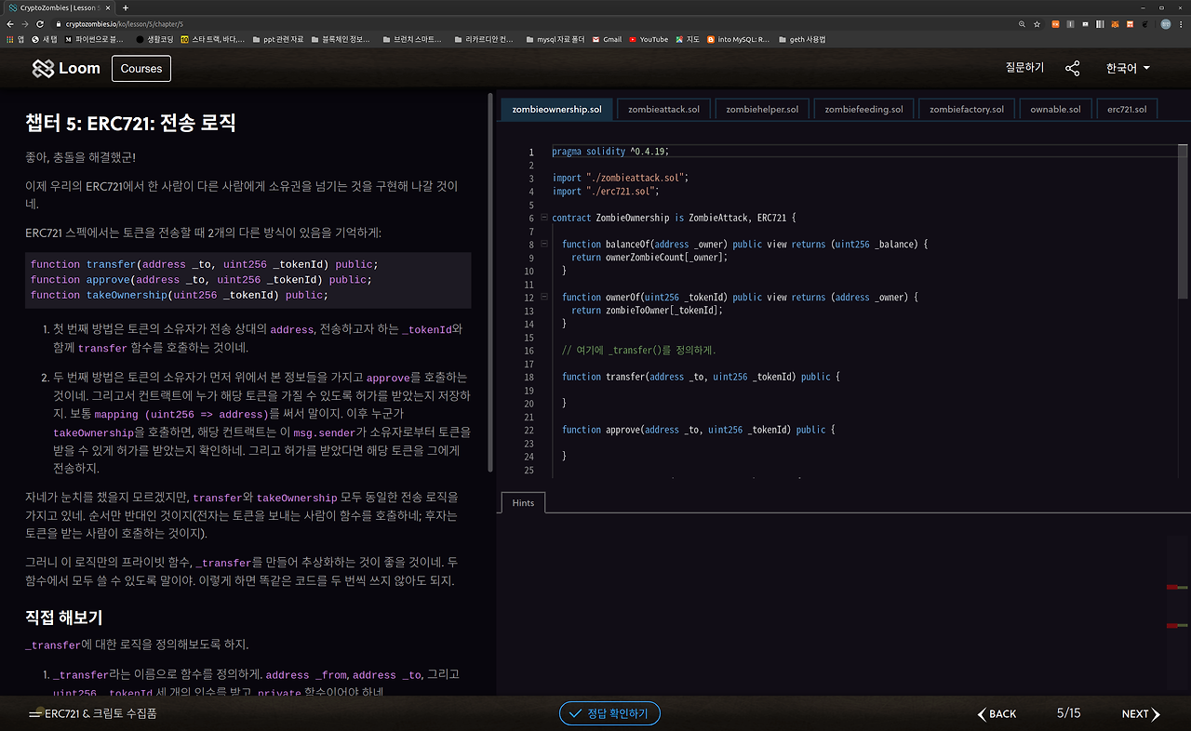Viewport: 1191px width, 731px height.
Task: Open the 생활코딩 bookmark
Action: (x=154, y=39)
